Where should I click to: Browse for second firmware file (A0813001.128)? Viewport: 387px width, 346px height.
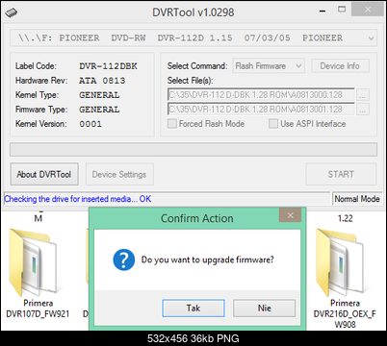[x=363, y=110]
